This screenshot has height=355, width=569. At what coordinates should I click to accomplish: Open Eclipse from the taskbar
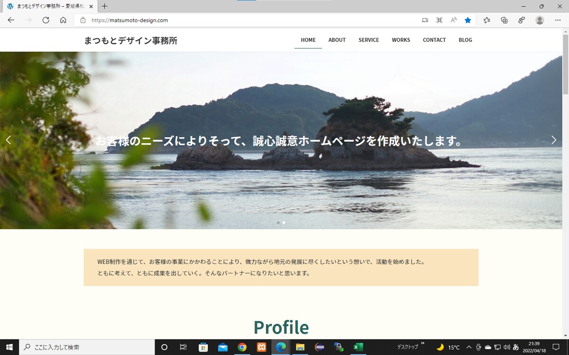(x=320, y=347)
